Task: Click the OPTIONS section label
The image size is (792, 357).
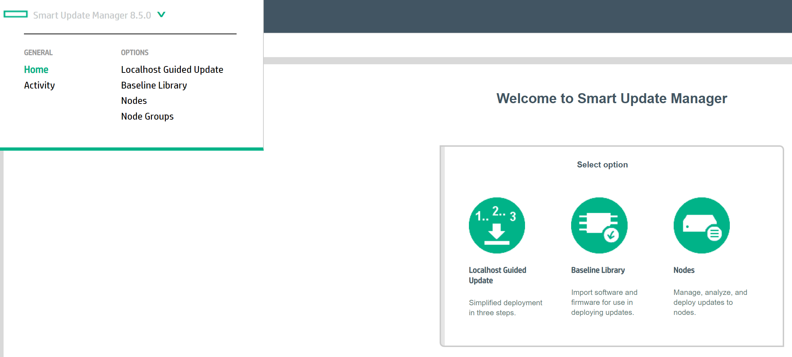Action: 134,52
